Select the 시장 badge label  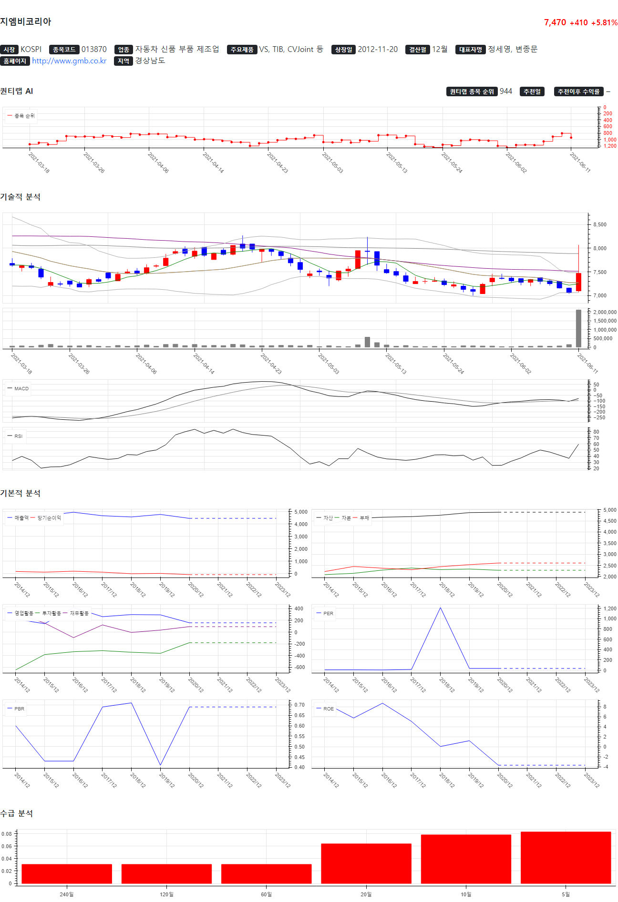pos(10,50)
